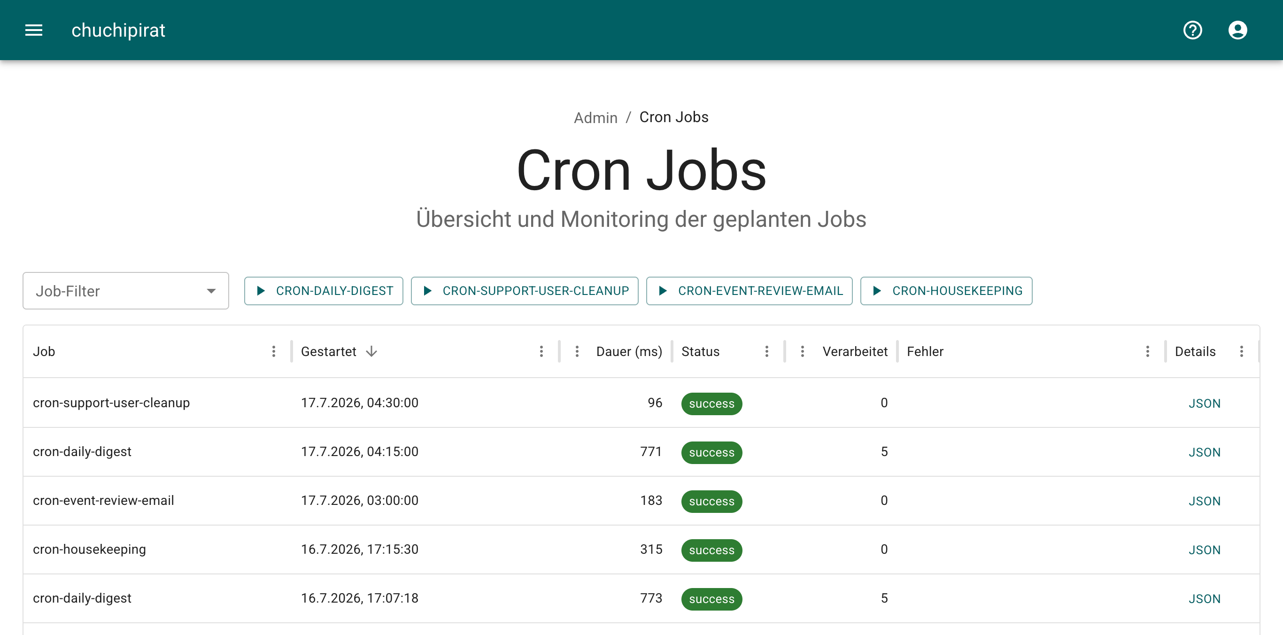Screen dimensions: 1283x635
Task: Select the cron-event-review-email job name
Action: click(x=104, y=500)
